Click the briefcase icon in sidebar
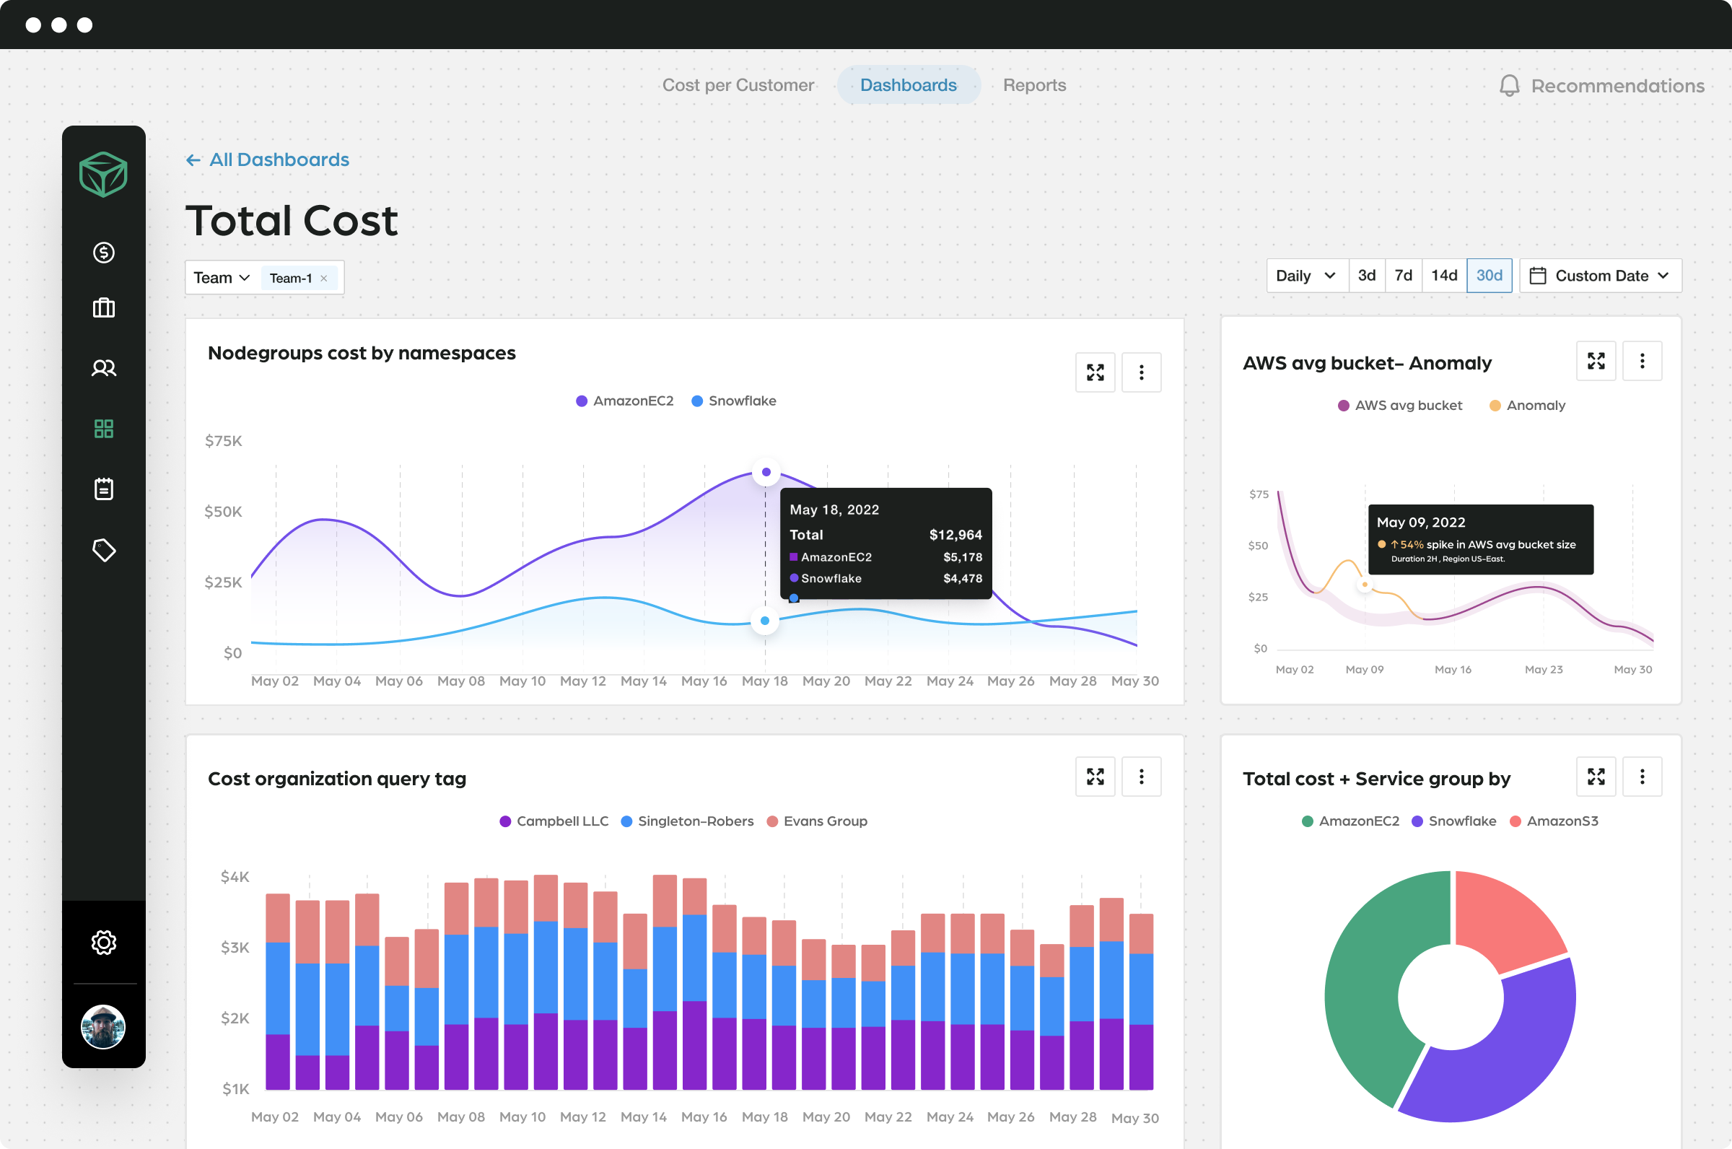The image size is (1732, 1149). coord(103,307)
